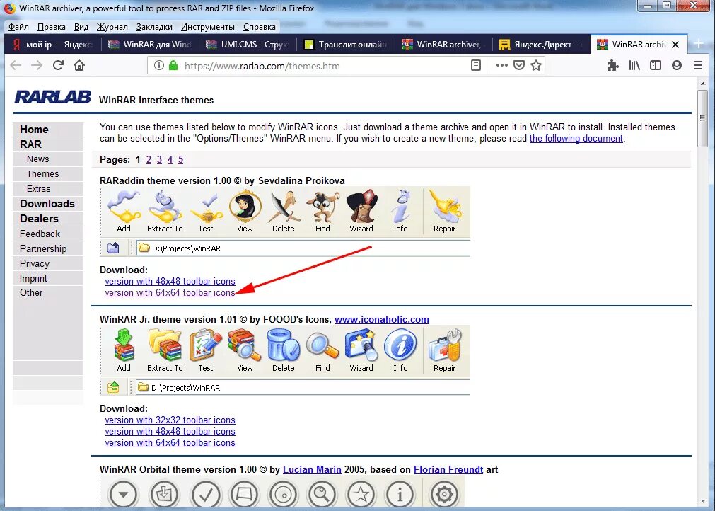Go to themes page 2
Viewport: 715px width, 511px height.
click(149, 160)
